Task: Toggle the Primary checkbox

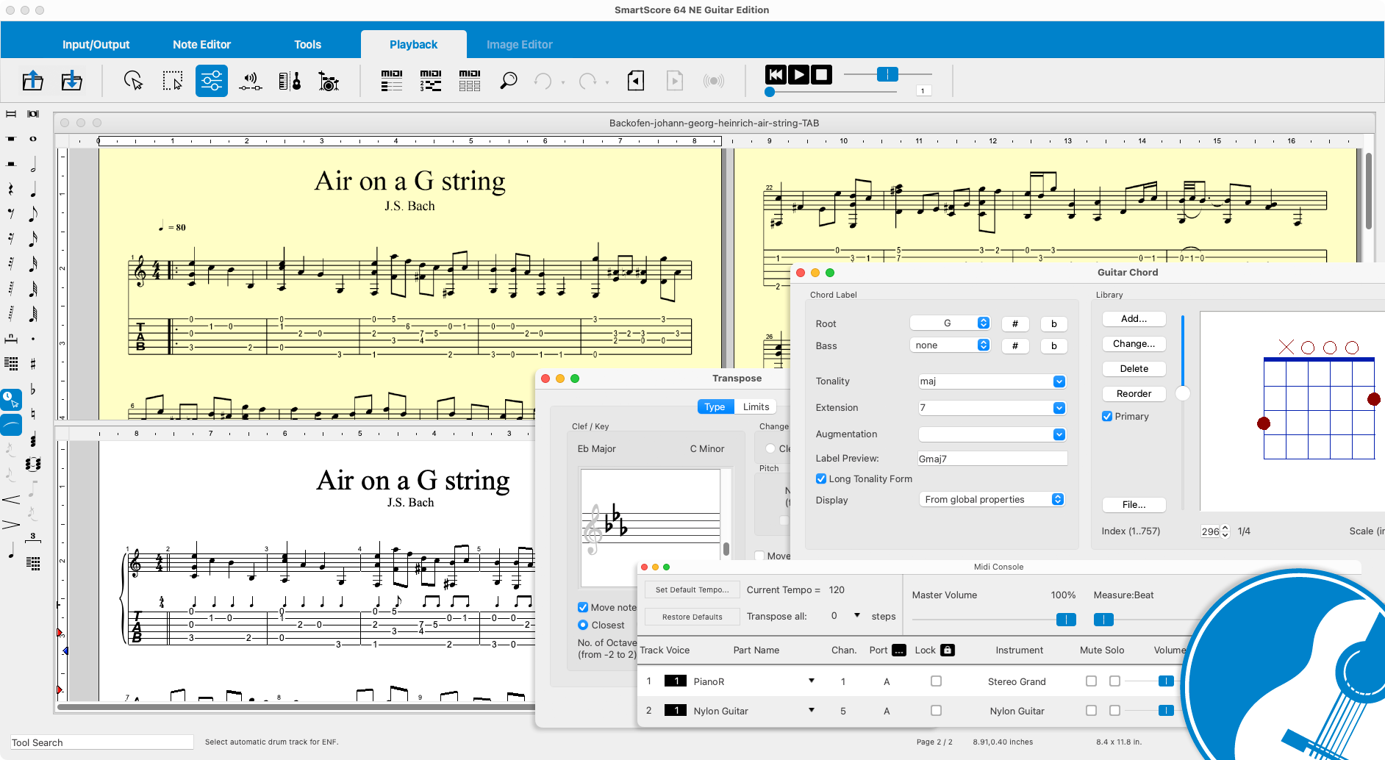Action: click(1106, 416)
